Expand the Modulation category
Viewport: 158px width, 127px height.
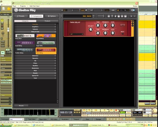click(x=35, y=68)
